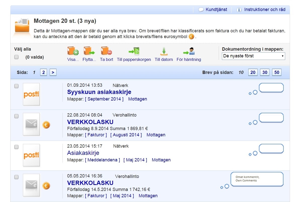Open the Asiakaskirje letter title
Screen dimensions: 301x202
click(x=83, y=153)
